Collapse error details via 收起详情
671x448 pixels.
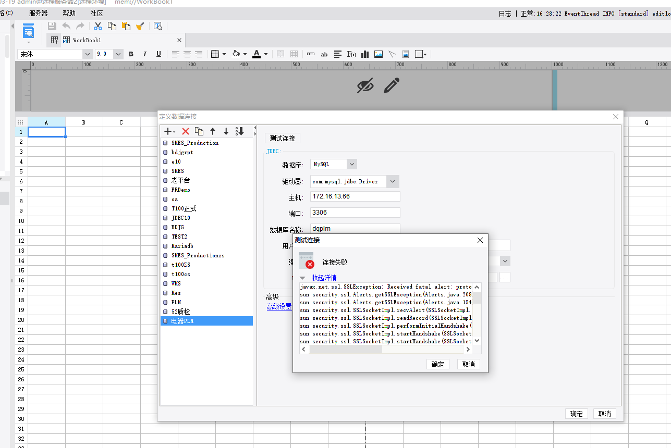324,278
